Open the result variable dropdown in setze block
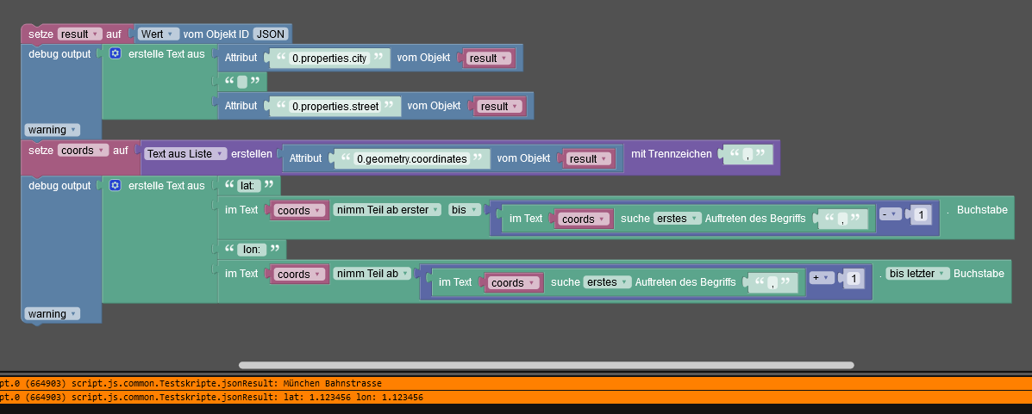 coord(79,34)
